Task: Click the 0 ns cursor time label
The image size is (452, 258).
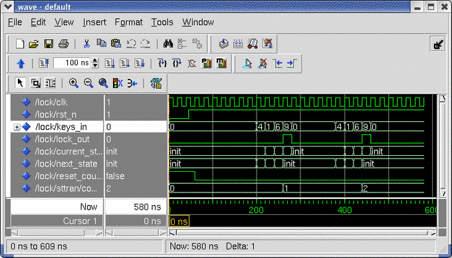Action: (x=179, y=221)
